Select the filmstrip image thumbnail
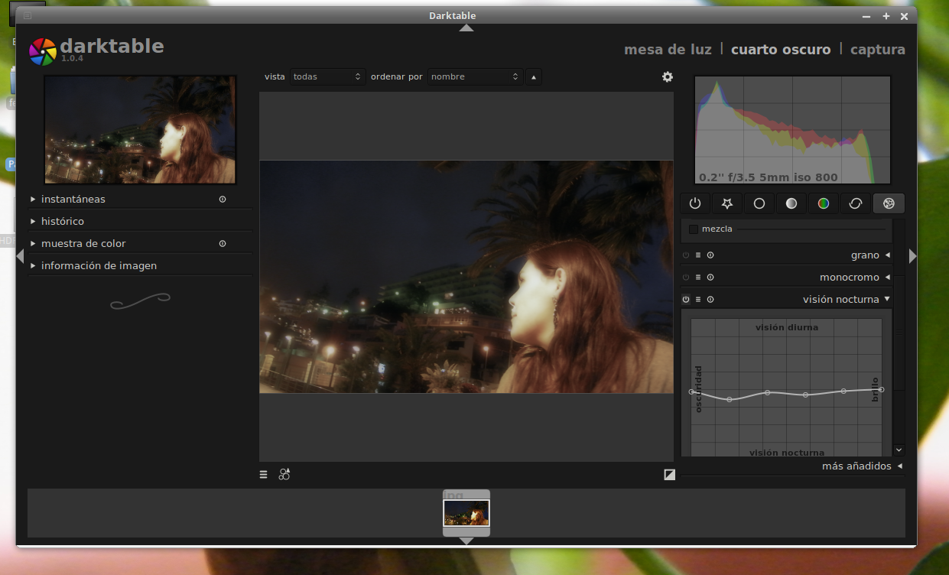Image resolution: width=949 pixels, height=575 pixels. [x=466, y=513]
